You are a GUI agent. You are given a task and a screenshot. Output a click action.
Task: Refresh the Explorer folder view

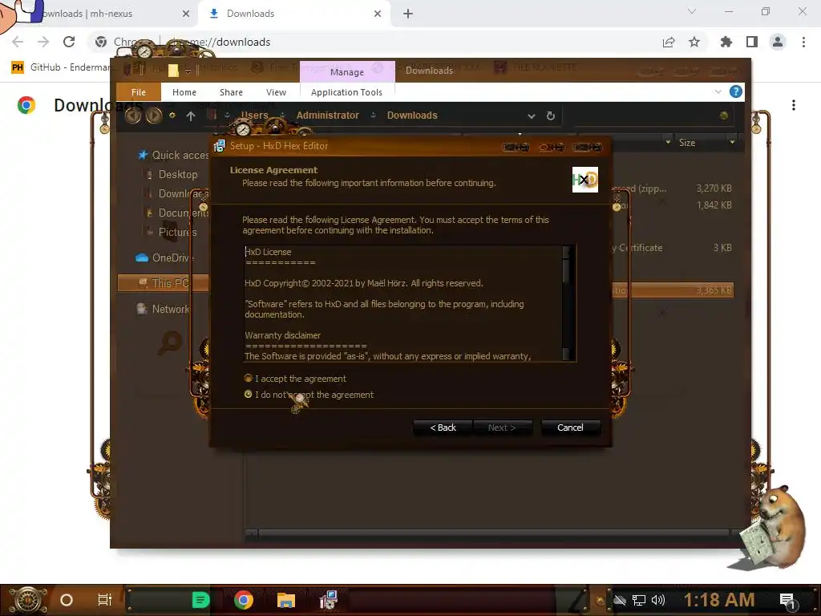[550, 115]
